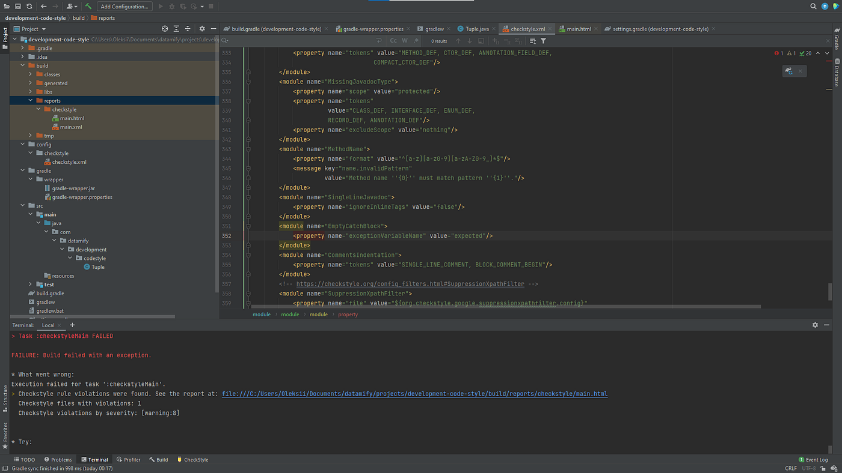This screenshot has width=842, height=473.
Task: Toggle Match Case in the search bar
Action: [393, 40]
